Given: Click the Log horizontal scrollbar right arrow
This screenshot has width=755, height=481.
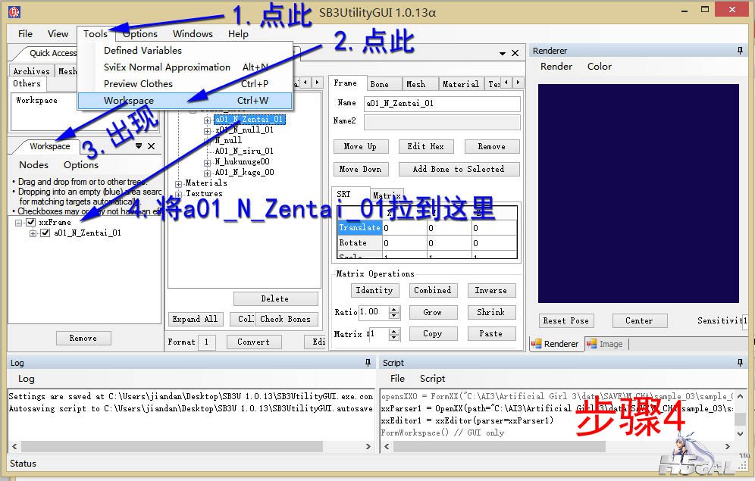Looking at the screenshot, I should pyautogui.click(x=368, y=446).
